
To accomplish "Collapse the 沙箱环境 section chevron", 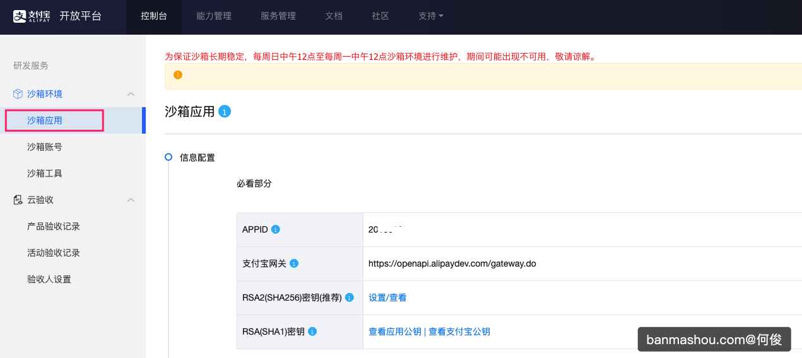I will [131, 94].
